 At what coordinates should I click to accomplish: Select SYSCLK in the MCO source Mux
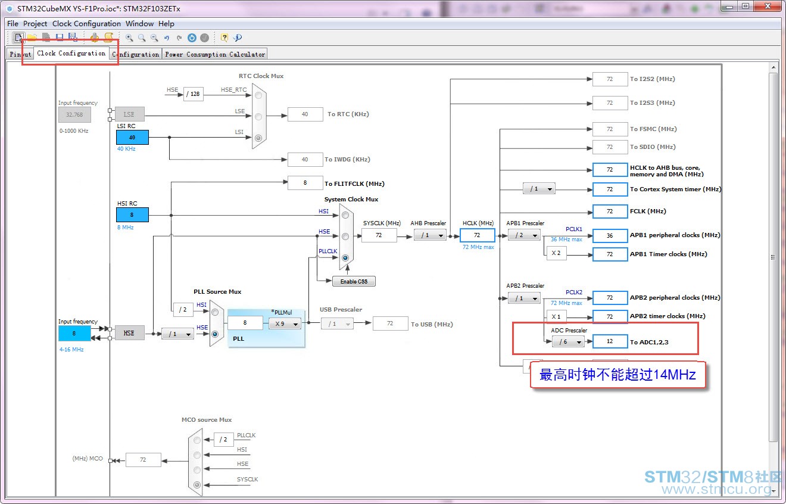197,485
